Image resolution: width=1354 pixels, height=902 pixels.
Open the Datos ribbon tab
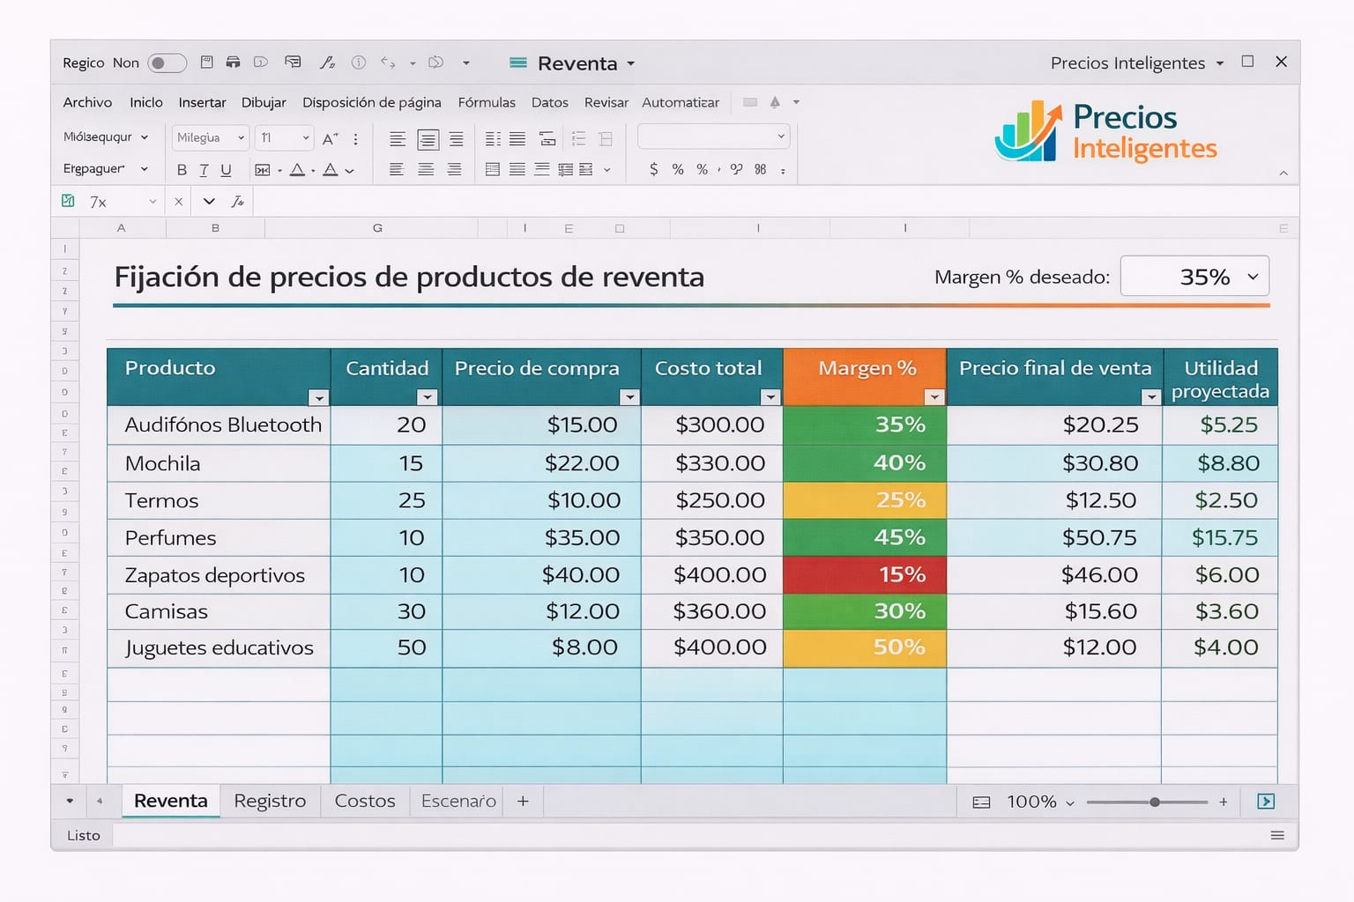click(549, 102)
